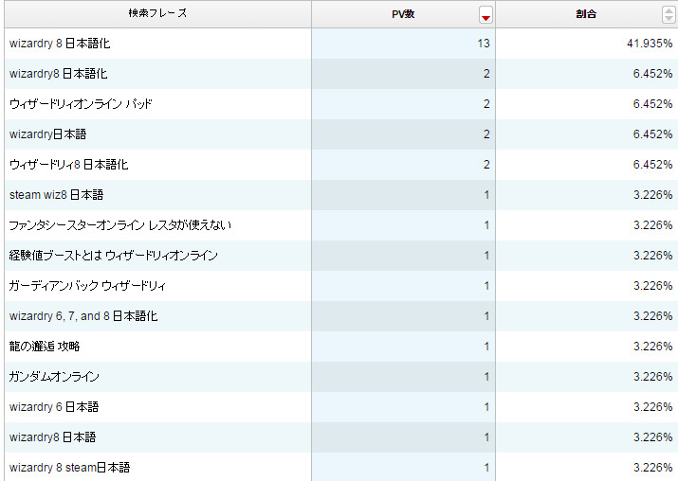Click the percentage 41.935%
The height and width of the screenshot is (481, 678).
pyautogui.click(x=650, y=44)
